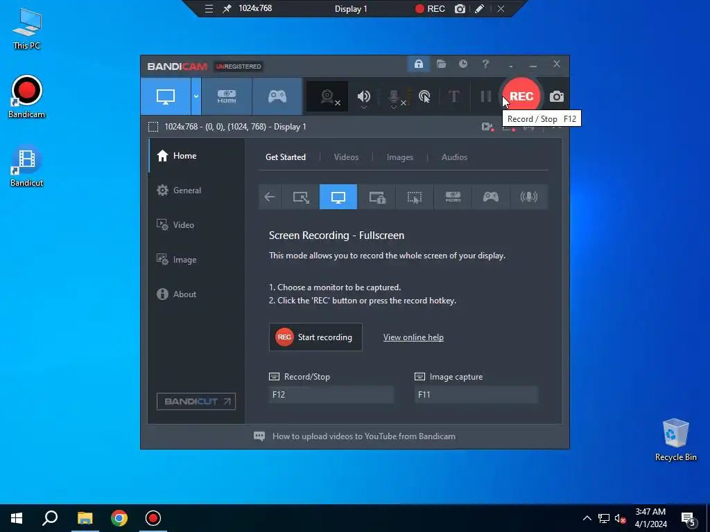The height and width of the screenshot is (532, 710).
Task: Click the pin icon on the floating bar
Action: click(227, 8)
